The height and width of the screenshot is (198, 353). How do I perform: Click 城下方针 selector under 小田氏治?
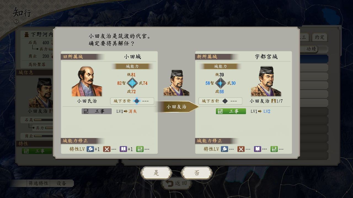(x=132, y=101)
